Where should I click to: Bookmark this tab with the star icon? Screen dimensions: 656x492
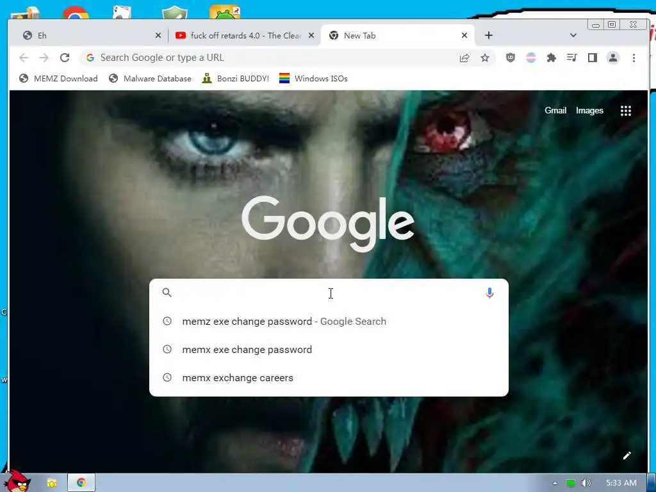(485, 58)
